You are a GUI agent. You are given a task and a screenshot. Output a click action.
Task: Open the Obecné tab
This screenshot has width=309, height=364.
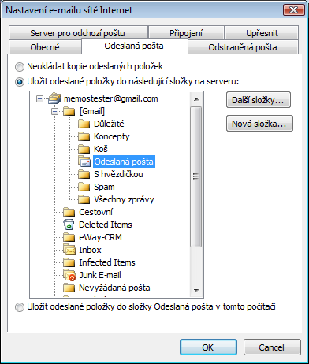click(x=45, y=47)
